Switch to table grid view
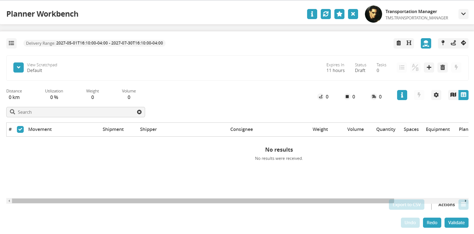The width and height of the screenshot is (474, 234). (463, 95)
